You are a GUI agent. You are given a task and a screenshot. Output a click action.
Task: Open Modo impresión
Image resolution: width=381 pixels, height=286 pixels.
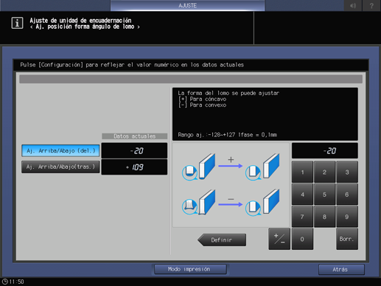pos(190,269)
